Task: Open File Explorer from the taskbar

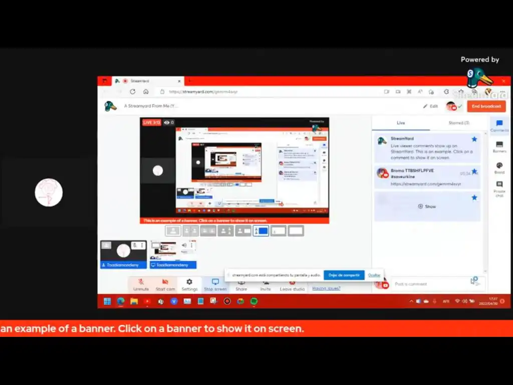Action: 134,301
